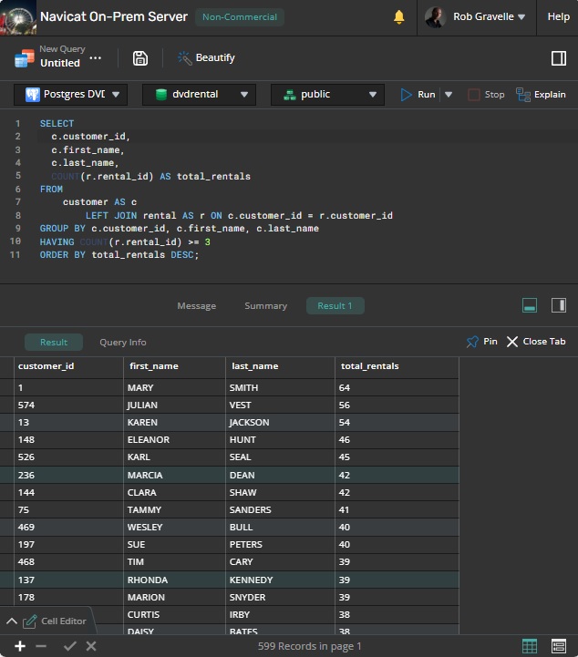Click Close Tab button
Image resolution: width=578 pixels, height=657 pixels.
tap(536, 342)
